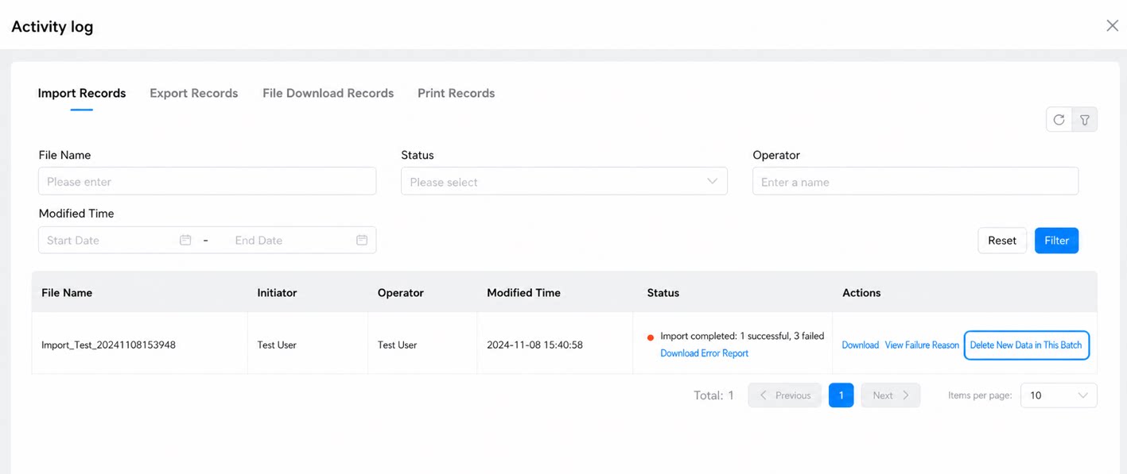
Task: Select the Print Records tab
Action: point(456,93)
